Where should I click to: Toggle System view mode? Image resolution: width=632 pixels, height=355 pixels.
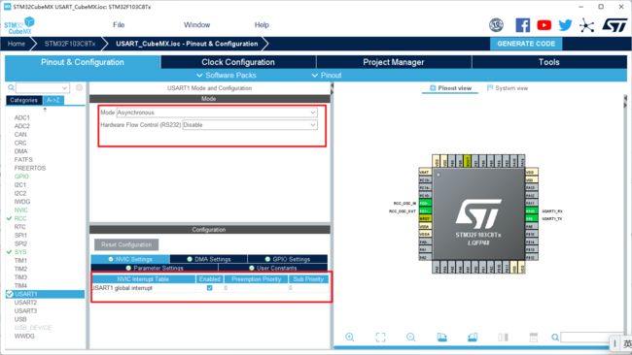click(x=508, y=88)
